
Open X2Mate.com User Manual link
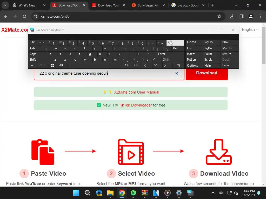point(137,92)
